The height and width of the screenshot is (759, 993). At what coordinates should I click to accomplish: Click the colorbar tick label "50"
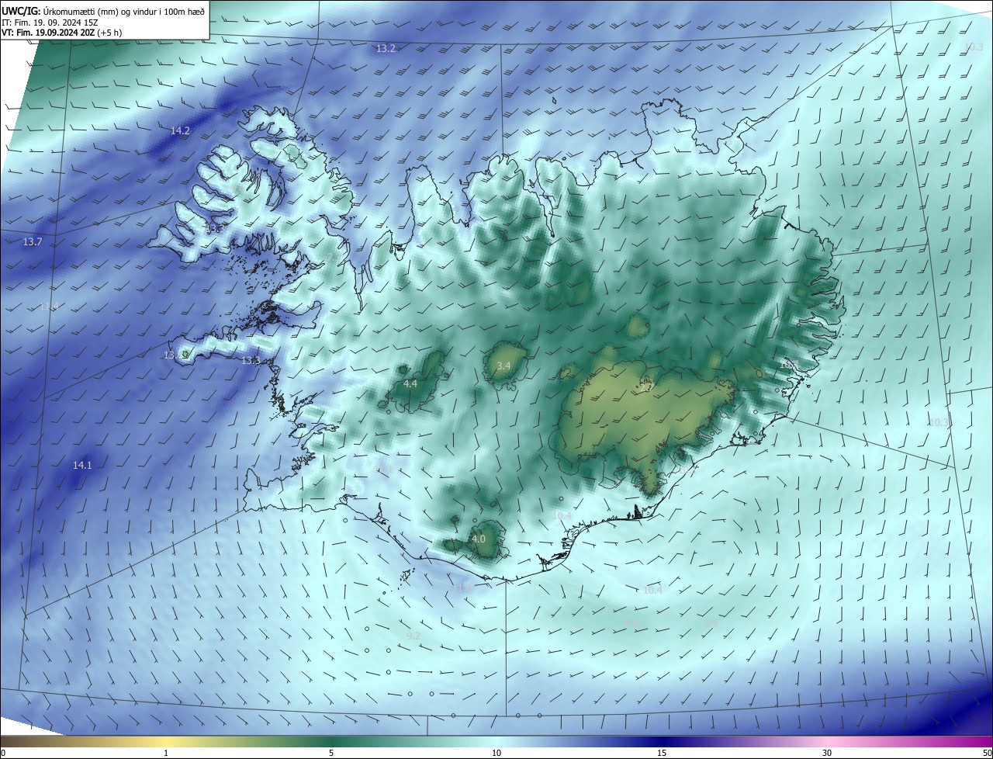(987, 753)
